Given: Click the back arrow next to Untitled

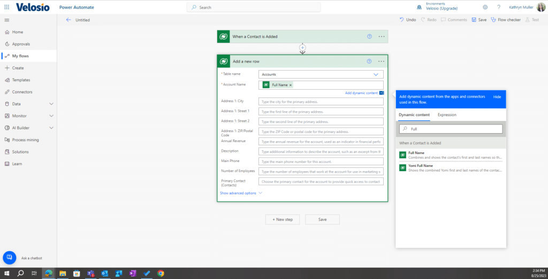Looking at the screenshot, I should click(x=68, y=20).
